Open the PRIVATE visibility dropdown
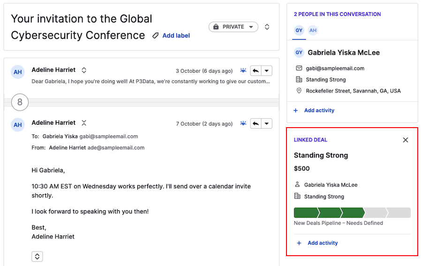The image size is (422, 266). coord(234,27)
